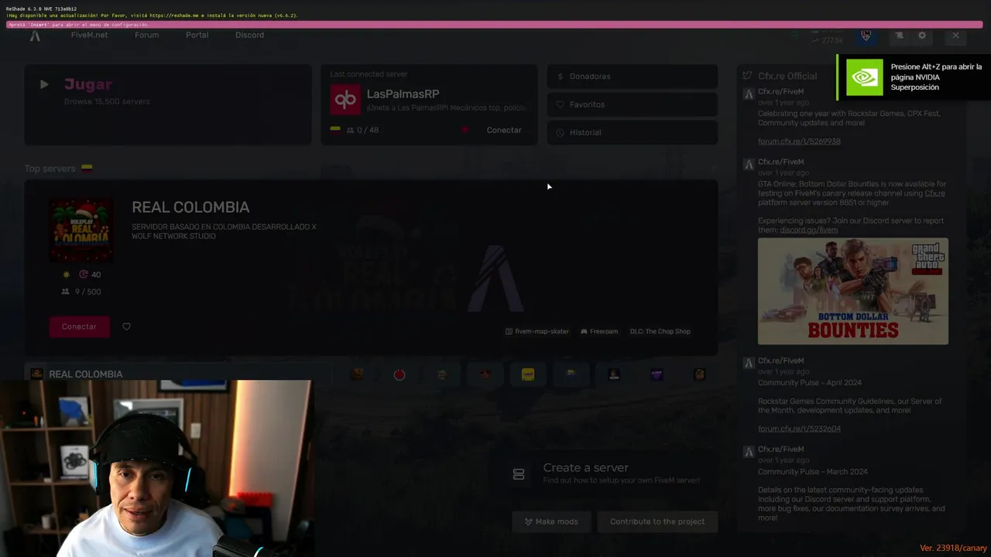991x557 pixels.
Task: Open the Discord menu item
Action: click(249, 35)
